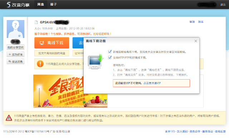The image size is (229, 138).
Task: Click the blue button behind the dialog
Action: pyautogui.click(x=78, y=43)
